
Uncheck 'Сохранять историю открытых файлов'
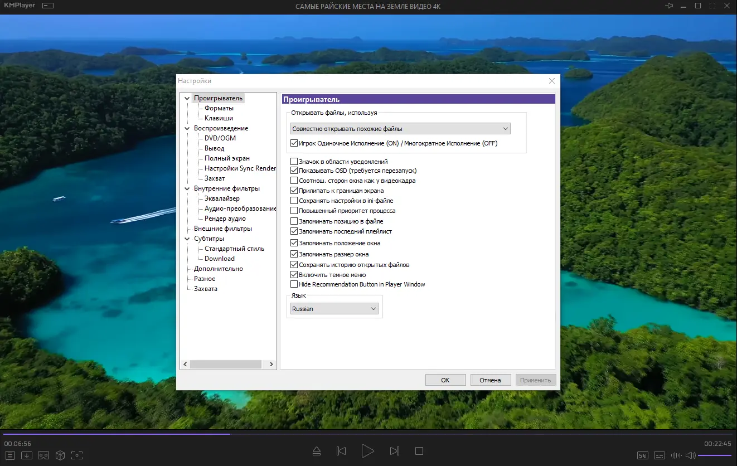click(294, 265)
